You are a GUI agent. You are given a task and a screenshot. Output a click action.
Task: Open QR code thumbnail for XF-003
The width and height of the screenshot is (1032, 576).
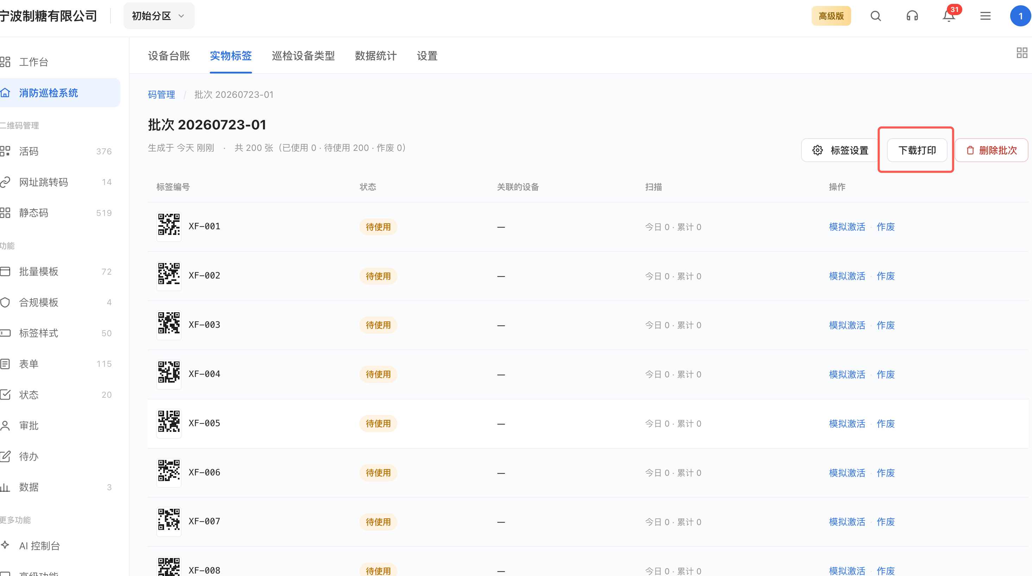169,325
